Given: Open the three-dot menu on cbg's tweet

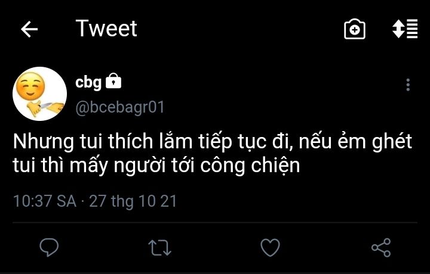Looking at the screenshot, I should pyautogui.click(x=408, y=85).
